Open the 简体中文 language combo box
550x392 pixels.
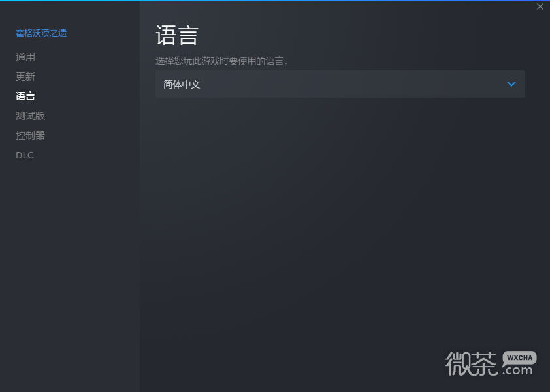340,84
